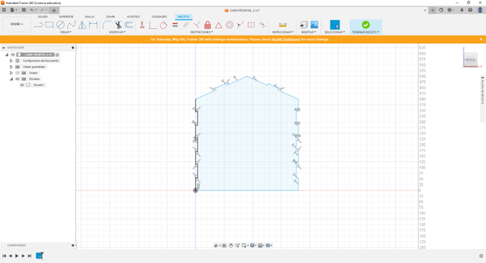Open the Health Dashboard link
Image resolution: width=486 pixels, height=263 pixels.
(285, 40)
